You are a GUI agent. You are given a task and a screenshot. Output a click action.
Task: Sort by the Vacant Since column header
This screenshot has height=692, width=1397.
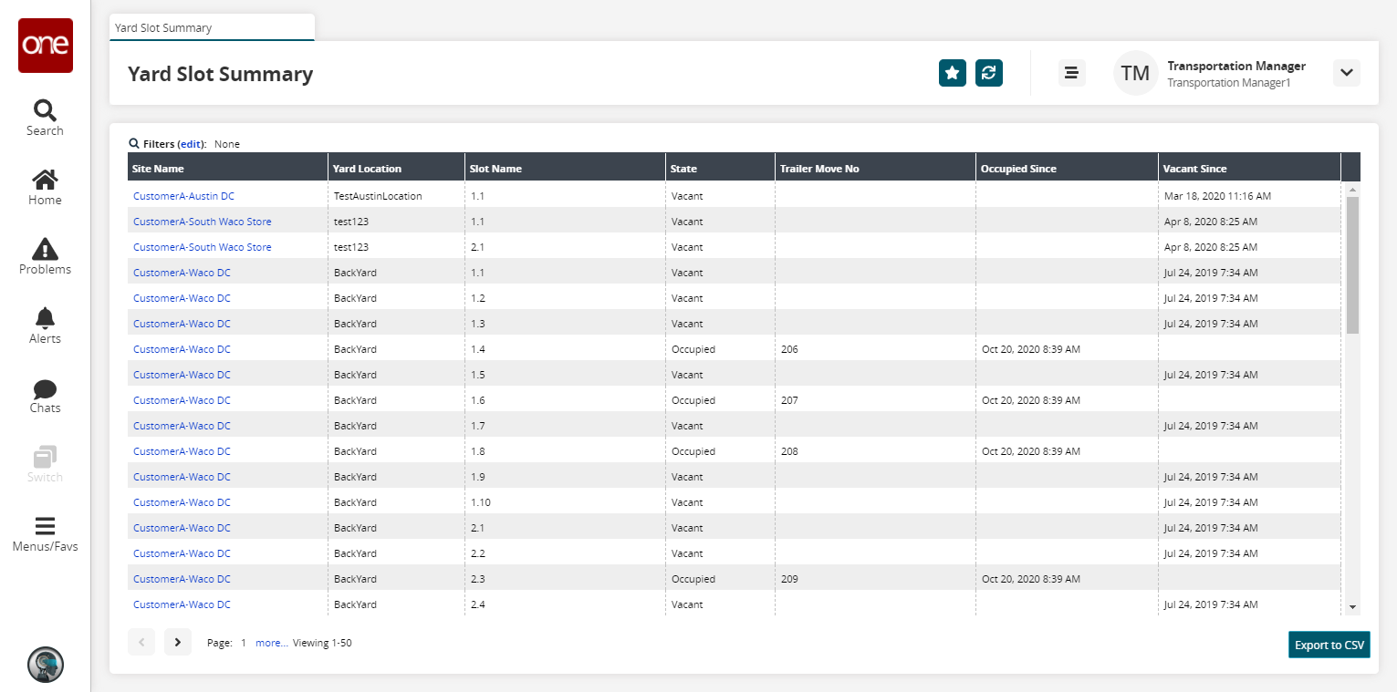click(x=1250, y=169)
